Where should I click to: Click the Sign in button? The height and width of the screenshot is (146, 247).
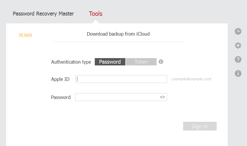point(200,126)
